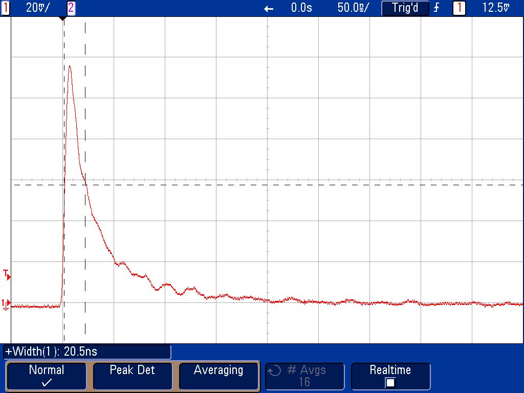This screenshot has height=393, width=524.
Task: Switch to Averaging acquisition mode
Action: 219,376
